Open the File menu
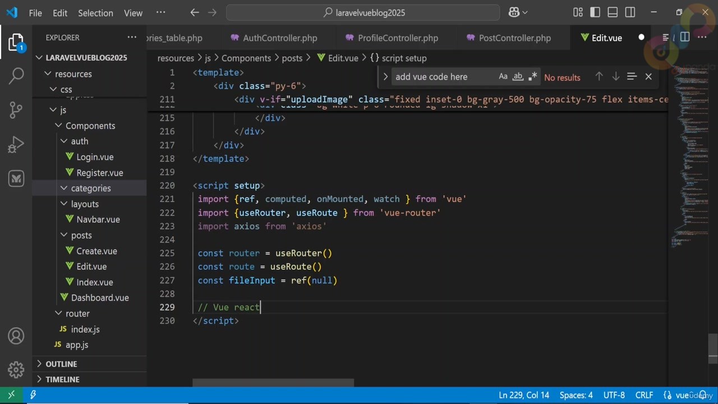This screenshot has width=718, height=404. click(x=35, y=12)
